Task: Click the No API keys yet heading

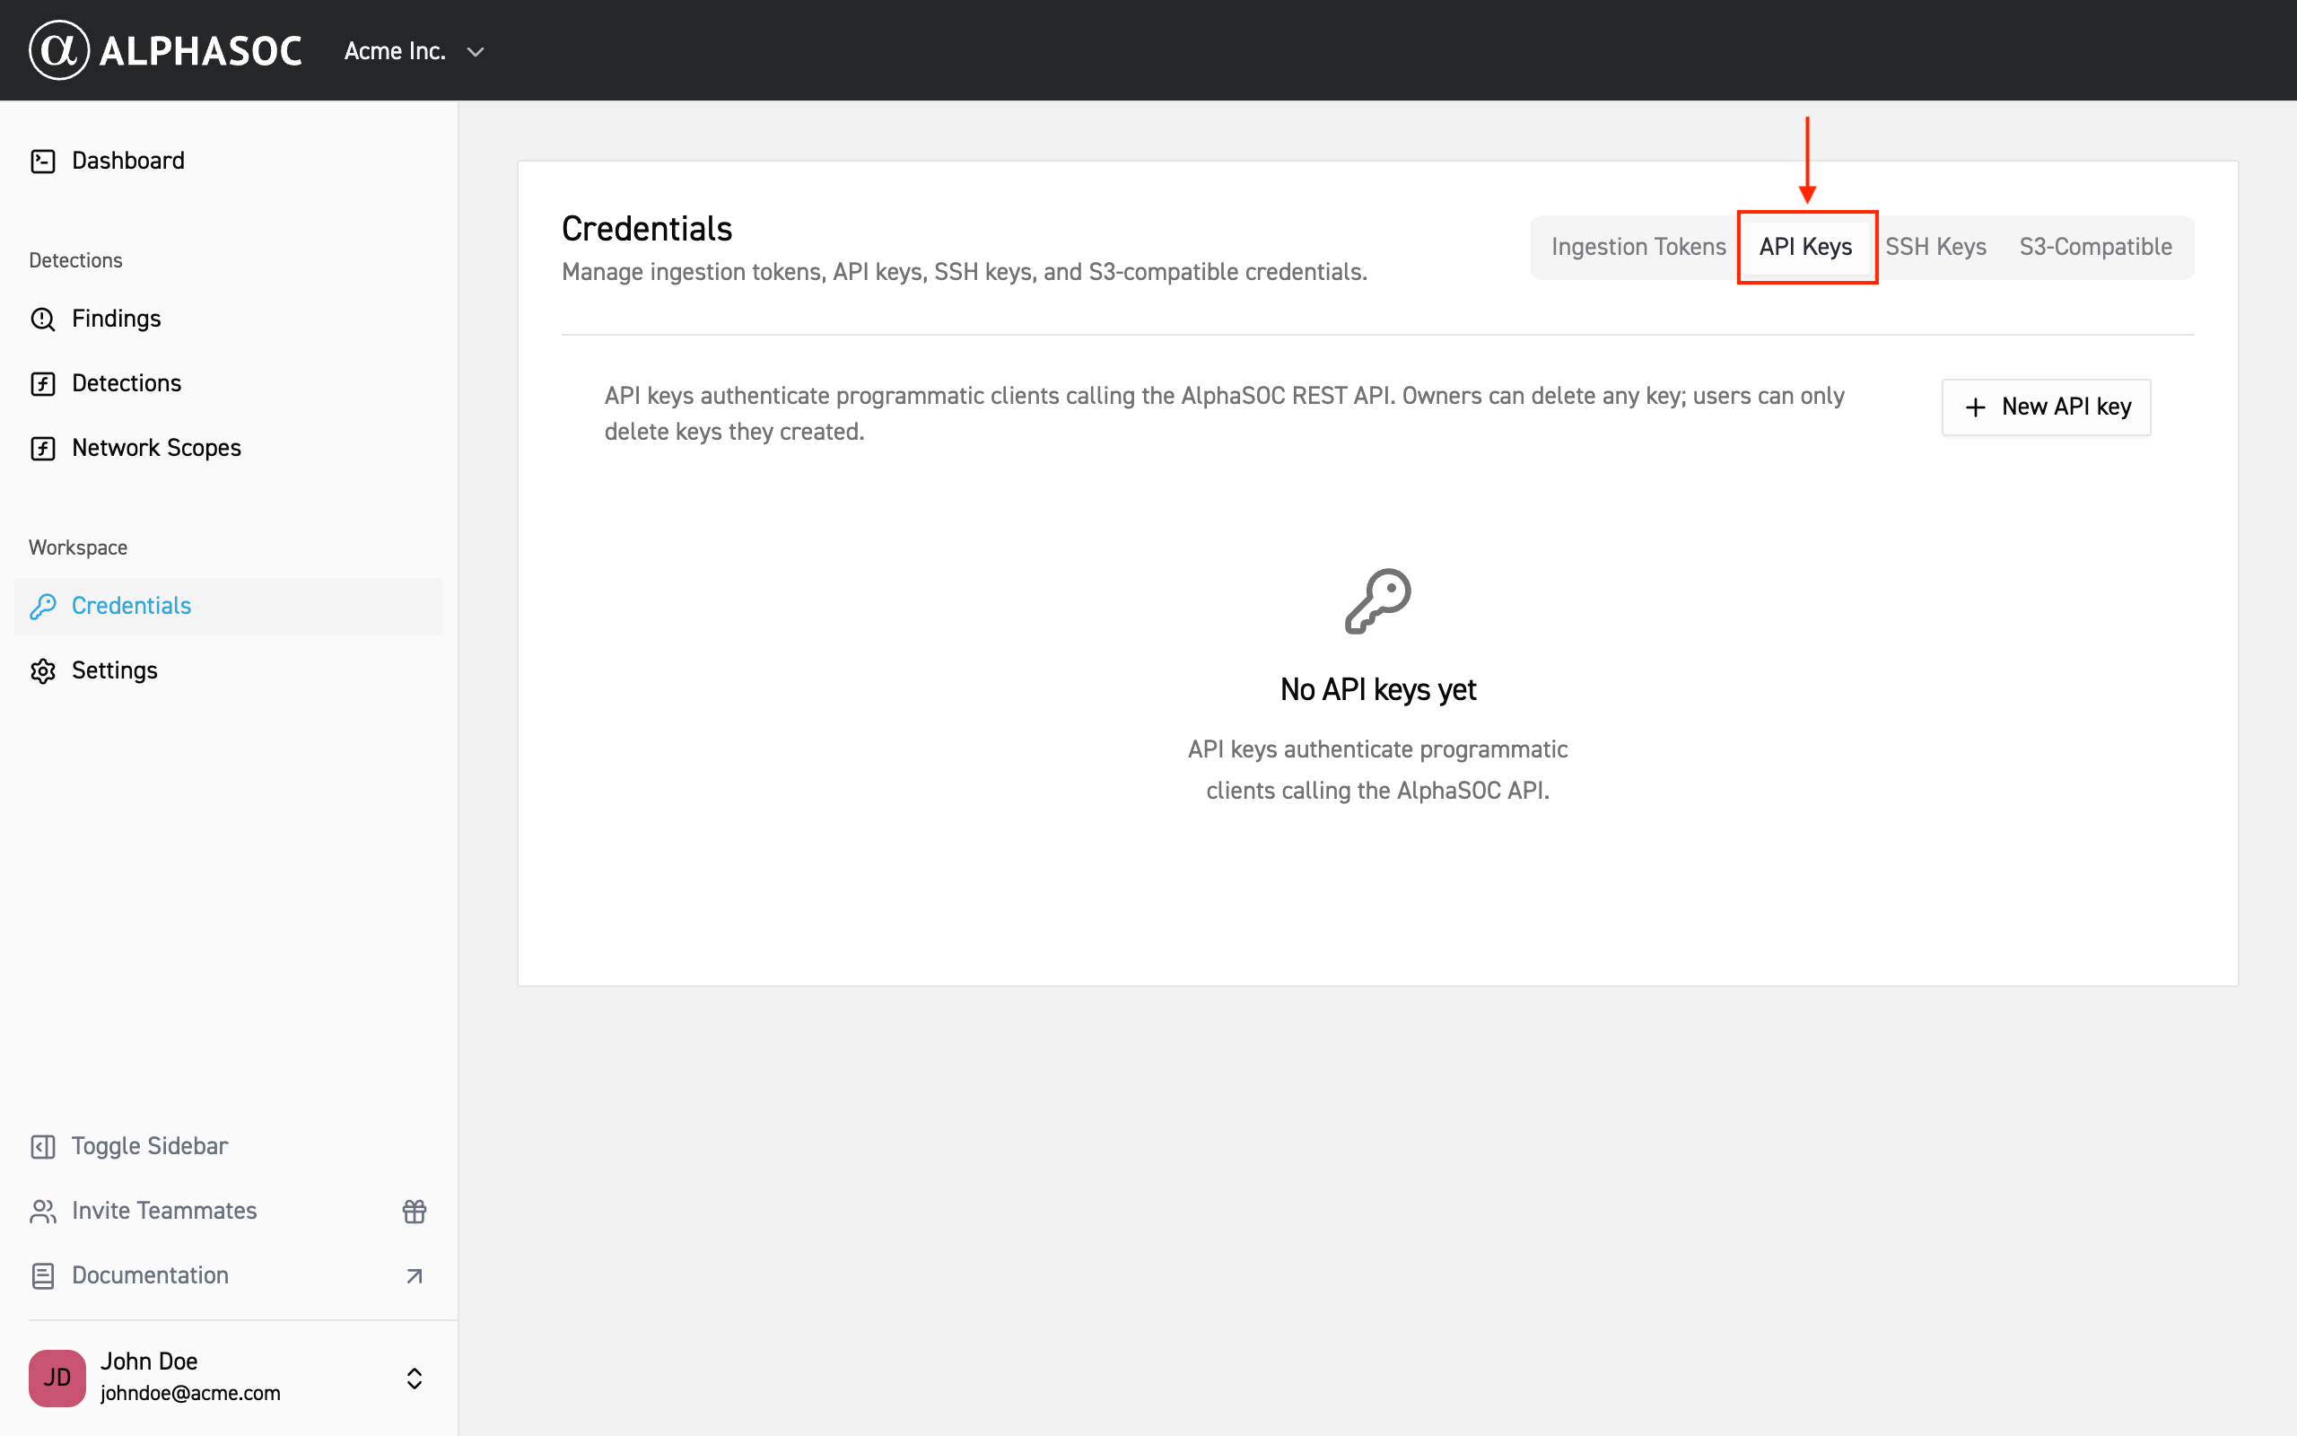Action: point(1378,689)
